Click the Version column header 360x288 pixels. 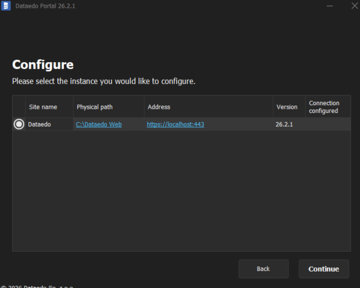(289, 107)
